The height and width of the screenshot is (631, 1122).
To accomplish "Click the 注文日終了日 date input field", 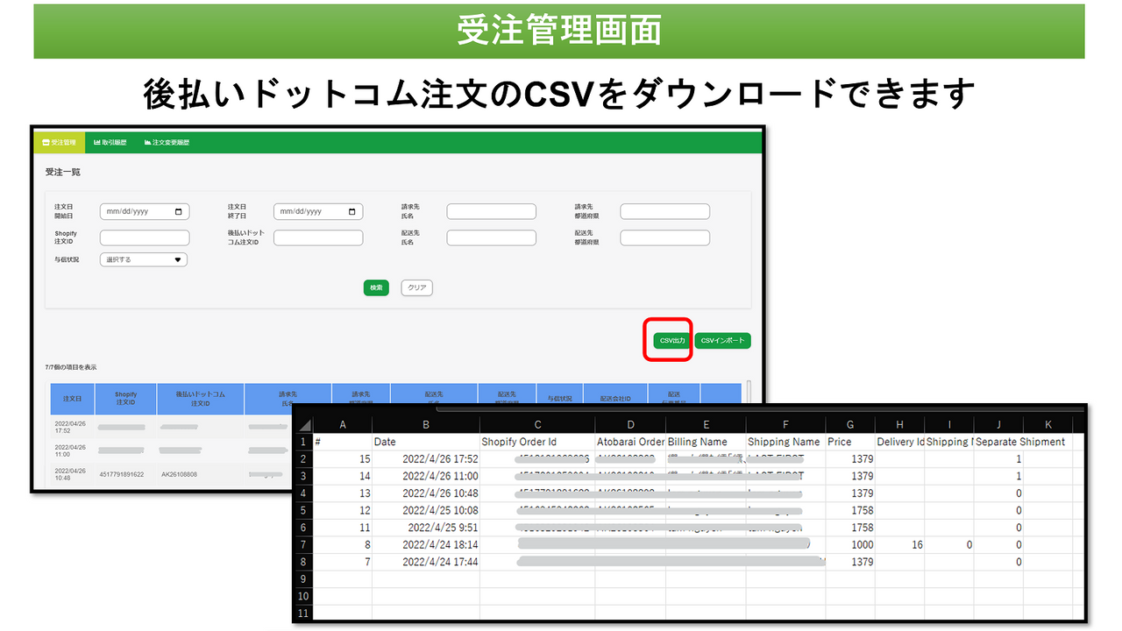I will [x=318, y=211].
